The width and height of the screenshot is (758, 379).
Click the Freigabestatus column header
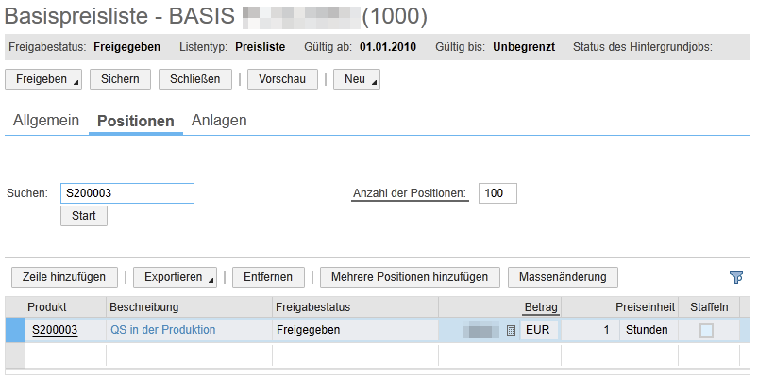click(312, 307)
